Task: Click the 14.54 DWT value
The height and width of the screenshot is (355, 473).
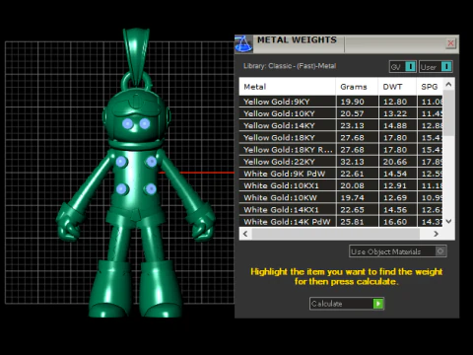Action: [395, 174]
